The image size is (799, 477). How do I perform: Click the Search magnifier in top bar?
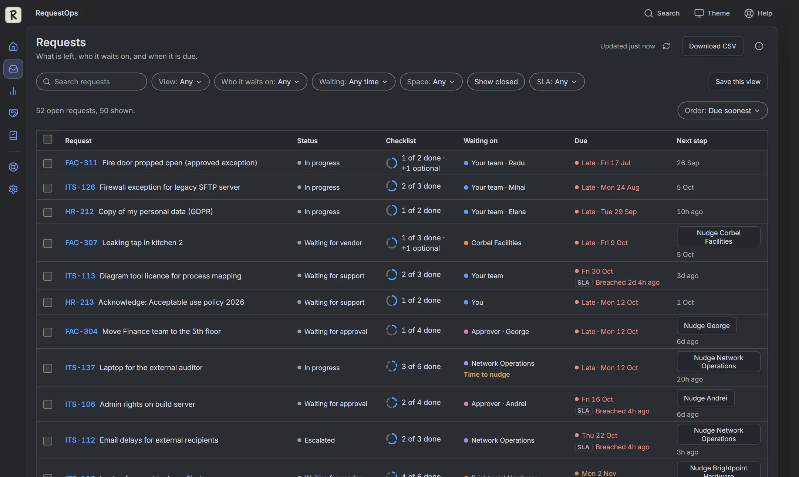click(x=648, y=13)
